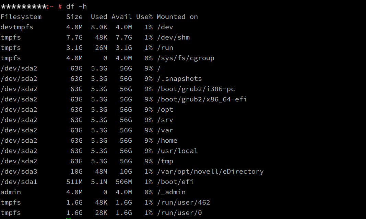Click the Use% column header
This screenshot has height=219, width=366.
[x=144, y=17]
